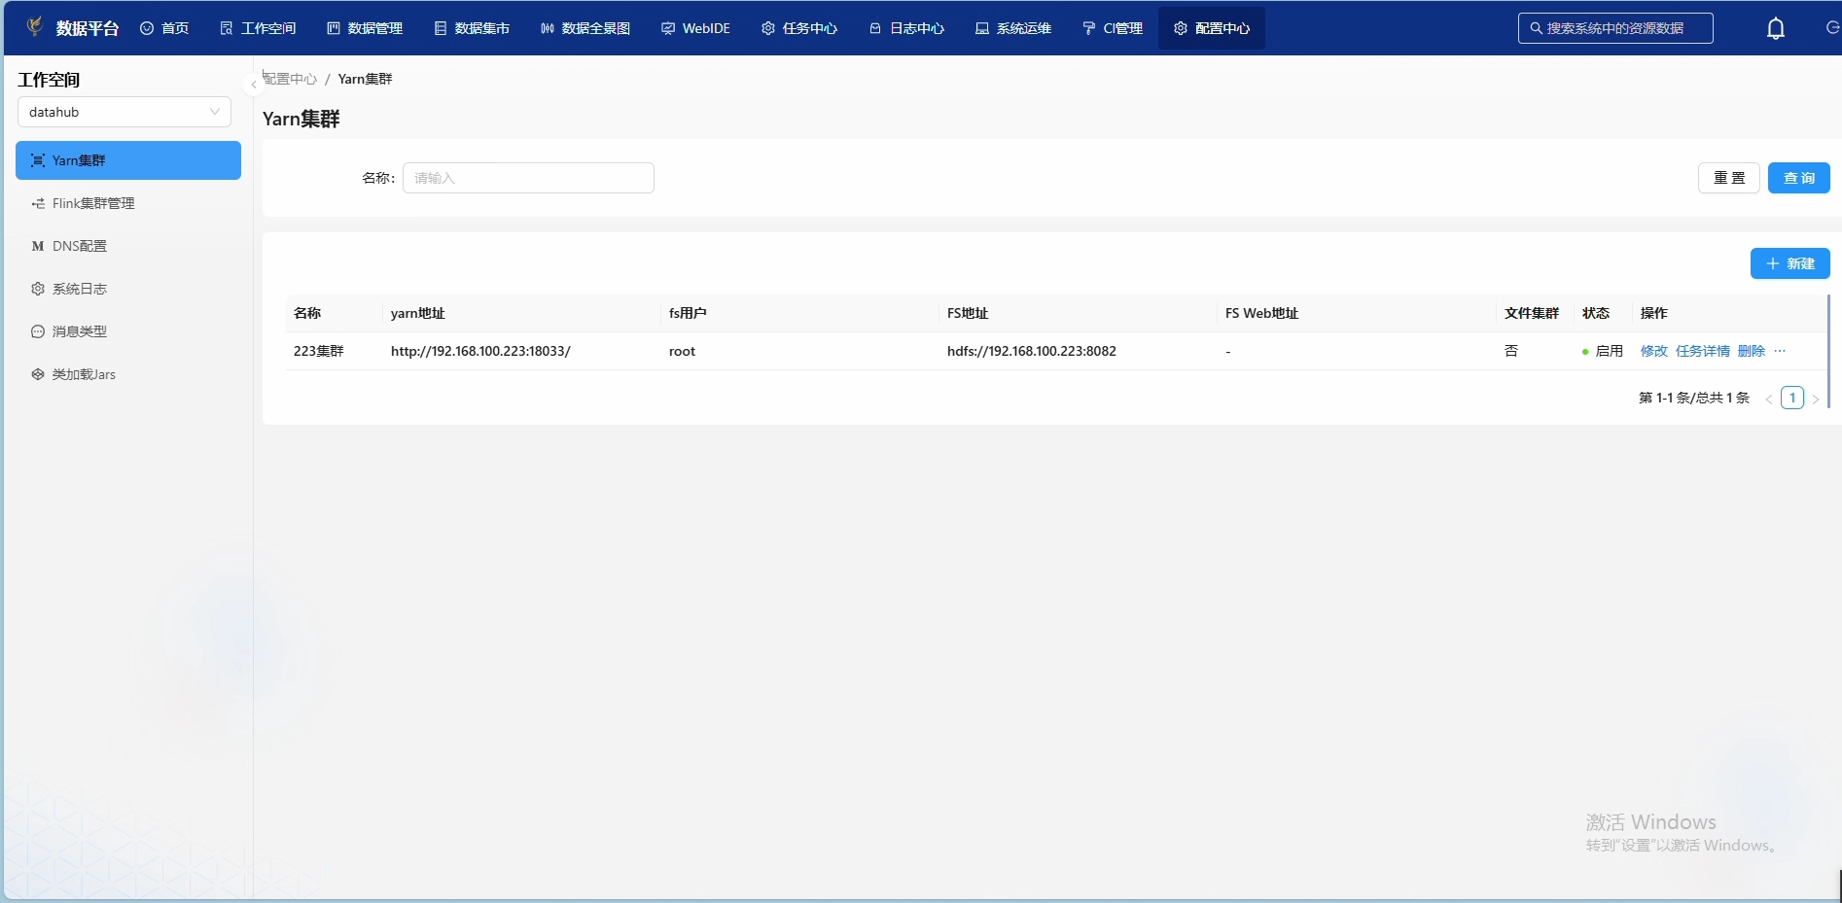Click the root fs用户 cell

682,351
